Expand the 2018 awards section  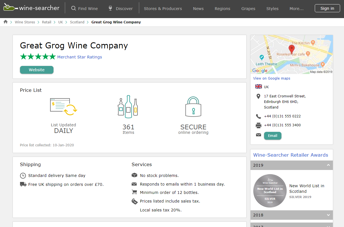coord(292,215)
